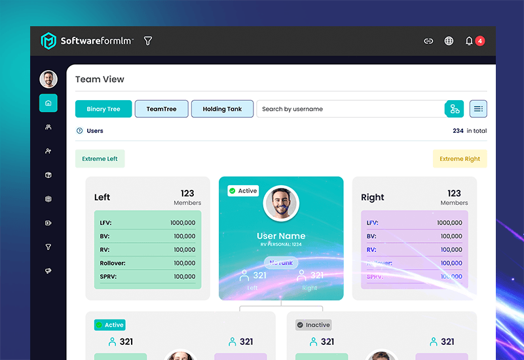Click the add-user sidebar icon

pos(48,151)
